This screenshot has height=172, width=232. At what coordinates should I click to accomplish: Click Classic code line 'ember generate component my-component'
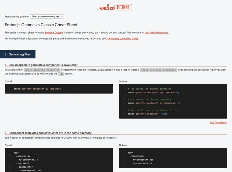(x=37, y=89)
